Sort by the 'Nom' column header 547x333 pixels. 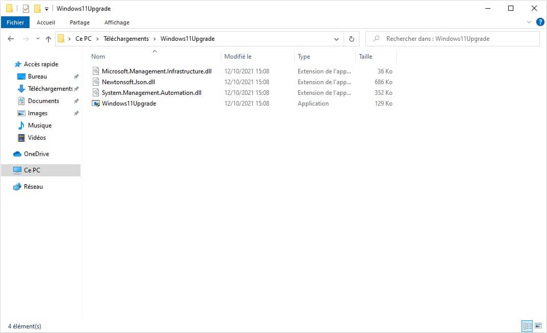pyautogui.click(x=98, y=57)
